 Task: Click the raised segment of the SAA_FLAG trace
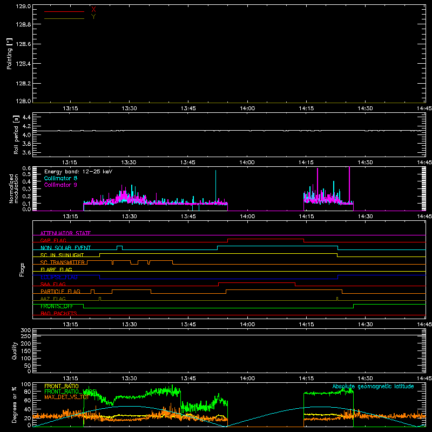(257, 282)
